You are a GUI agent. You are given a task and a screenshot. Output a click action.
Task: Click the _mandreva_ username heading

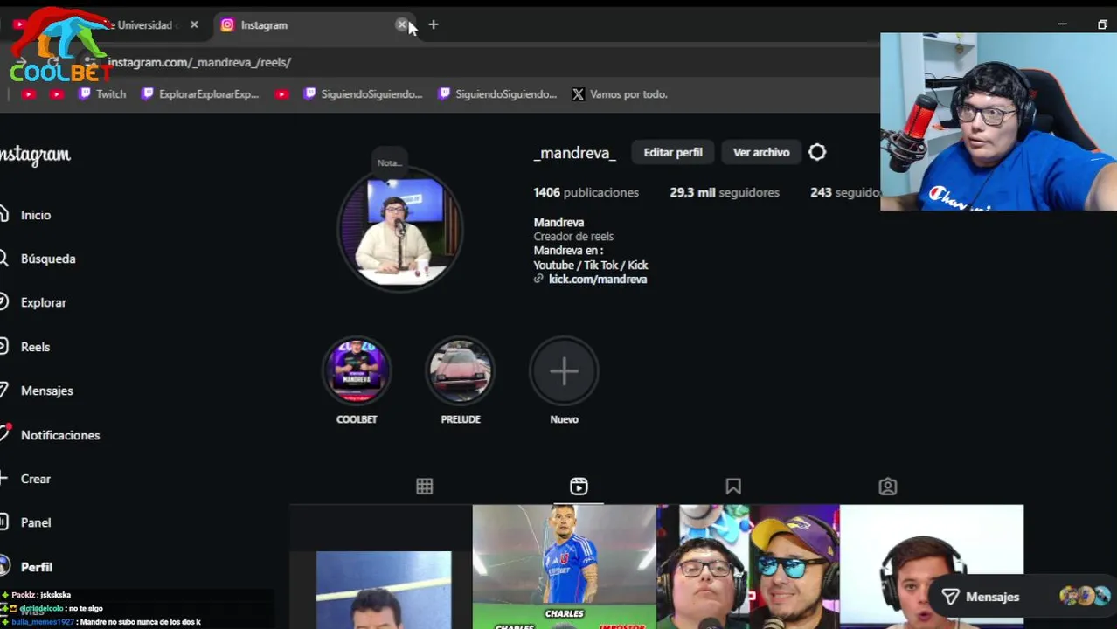pyautogui.click(x=574, y=153)
